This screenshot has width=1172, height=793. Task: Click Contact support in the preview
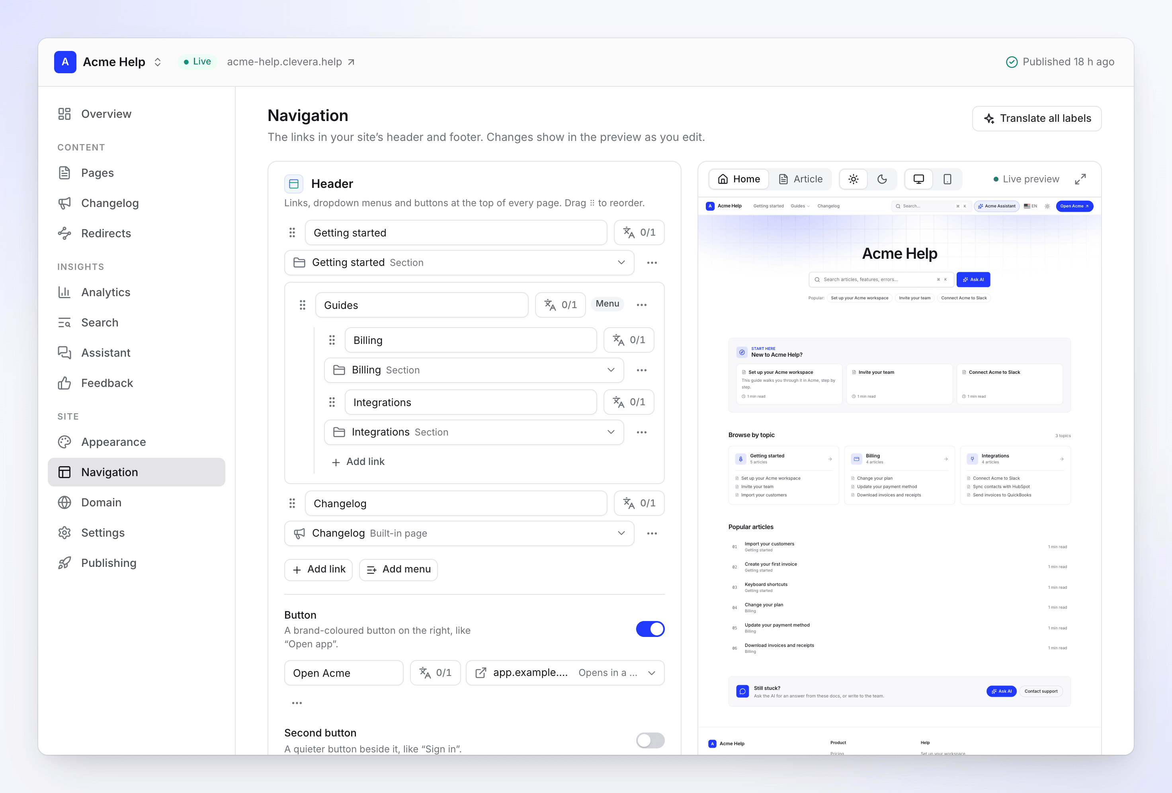click(1041, 691)
